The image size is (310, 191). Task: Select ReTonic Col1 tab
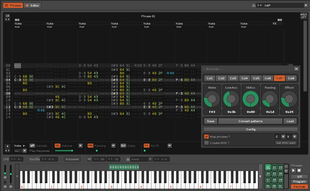[209, 78]
